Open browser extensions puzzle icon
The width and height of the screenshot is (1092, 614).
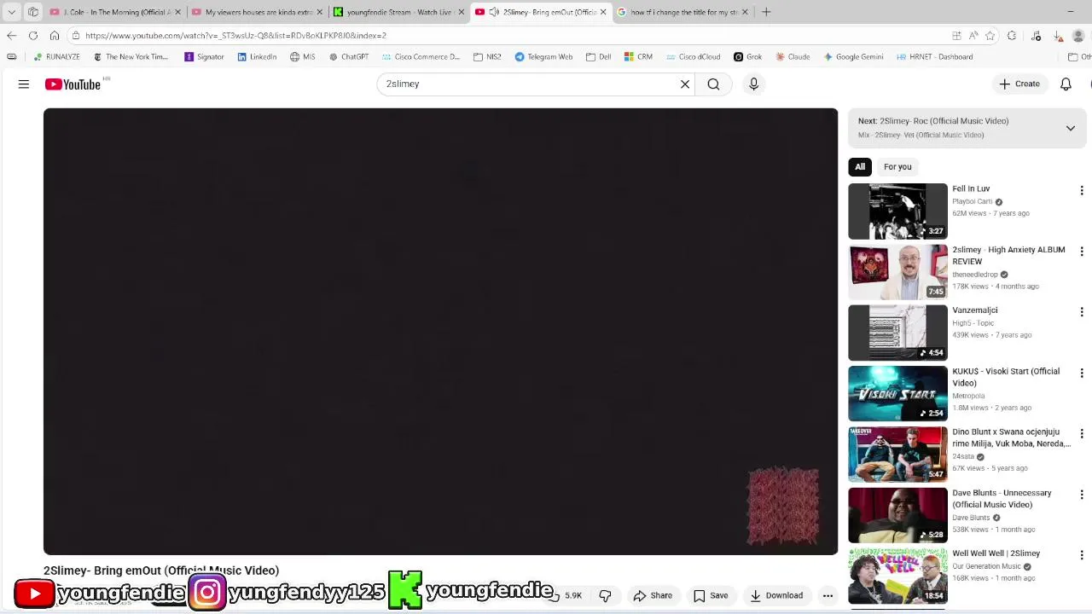[x=1012, y=36]
